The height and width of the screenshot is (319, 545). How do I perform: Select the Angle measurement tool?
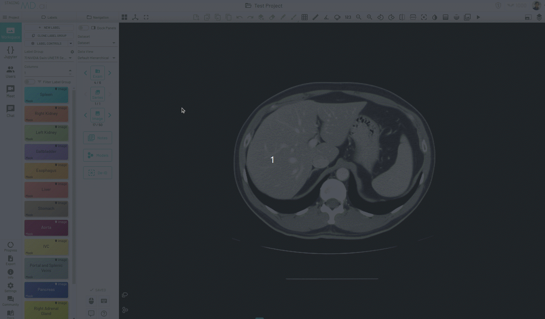(x=326, y=17)
